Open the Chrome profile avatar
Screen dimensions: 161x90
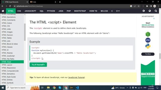pos(155,6)
